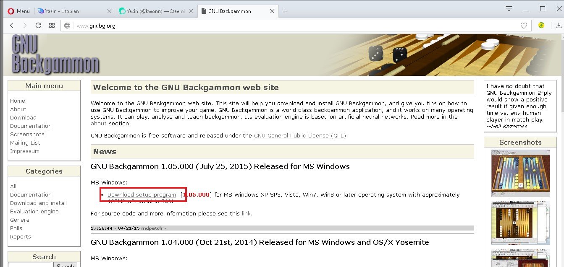Select Documentation under Categories
564x267 pixels.
[31, 194]
